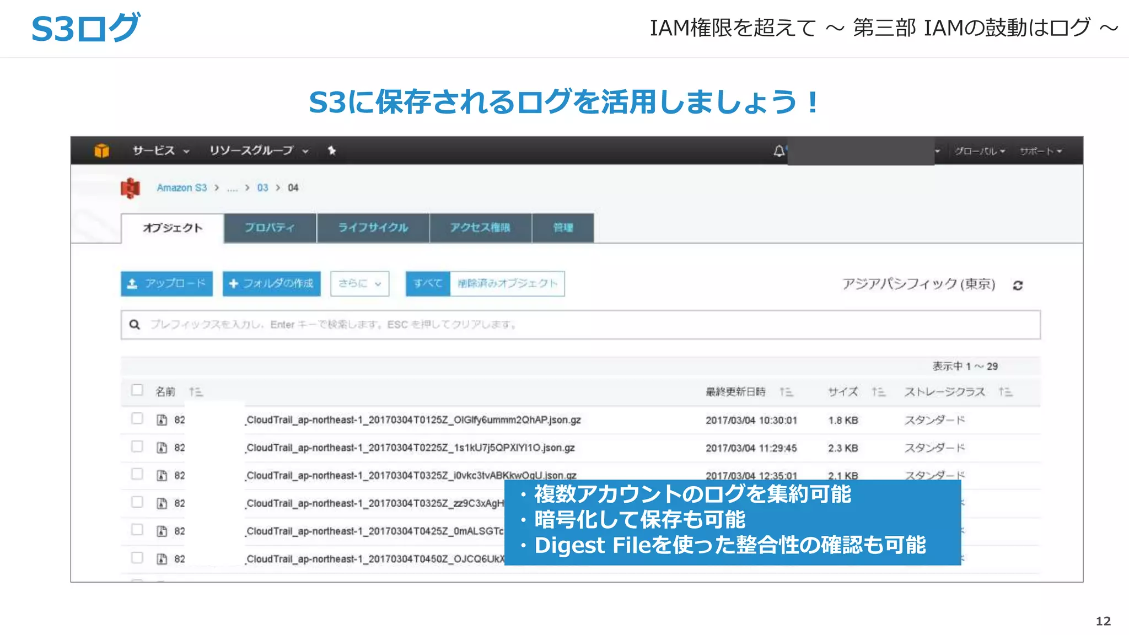Switch to the ライフサイクル tab

pyautogui.click(x=373, y=228)
